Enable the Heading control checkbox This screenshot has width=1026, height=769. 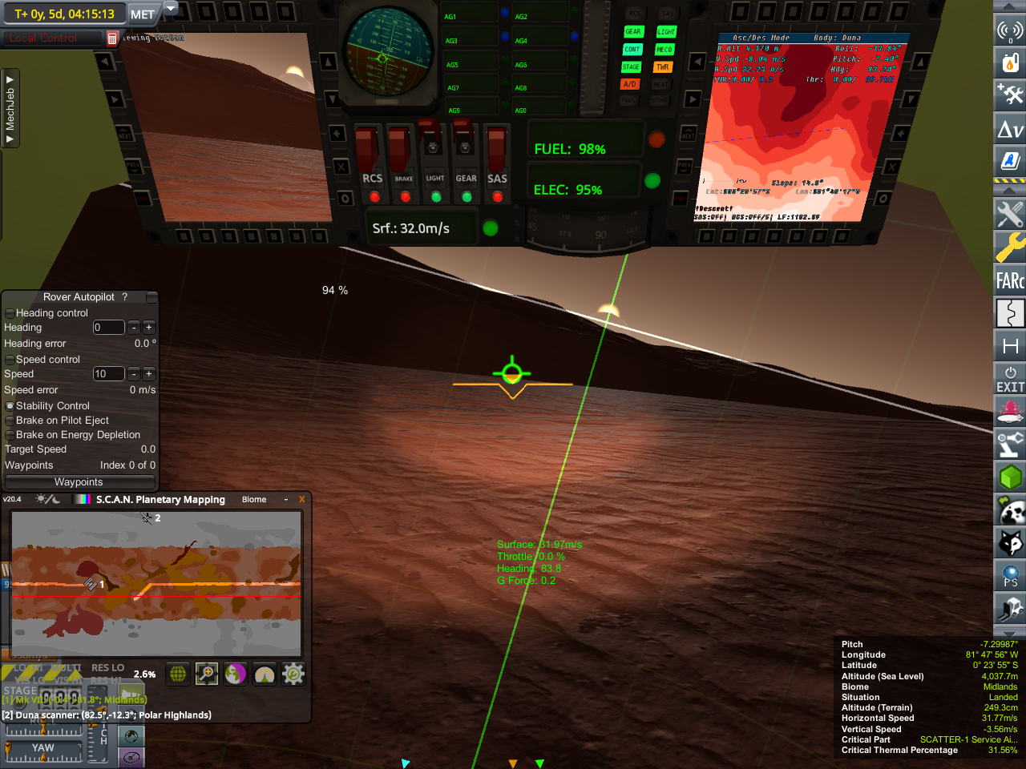coord(10,313)
